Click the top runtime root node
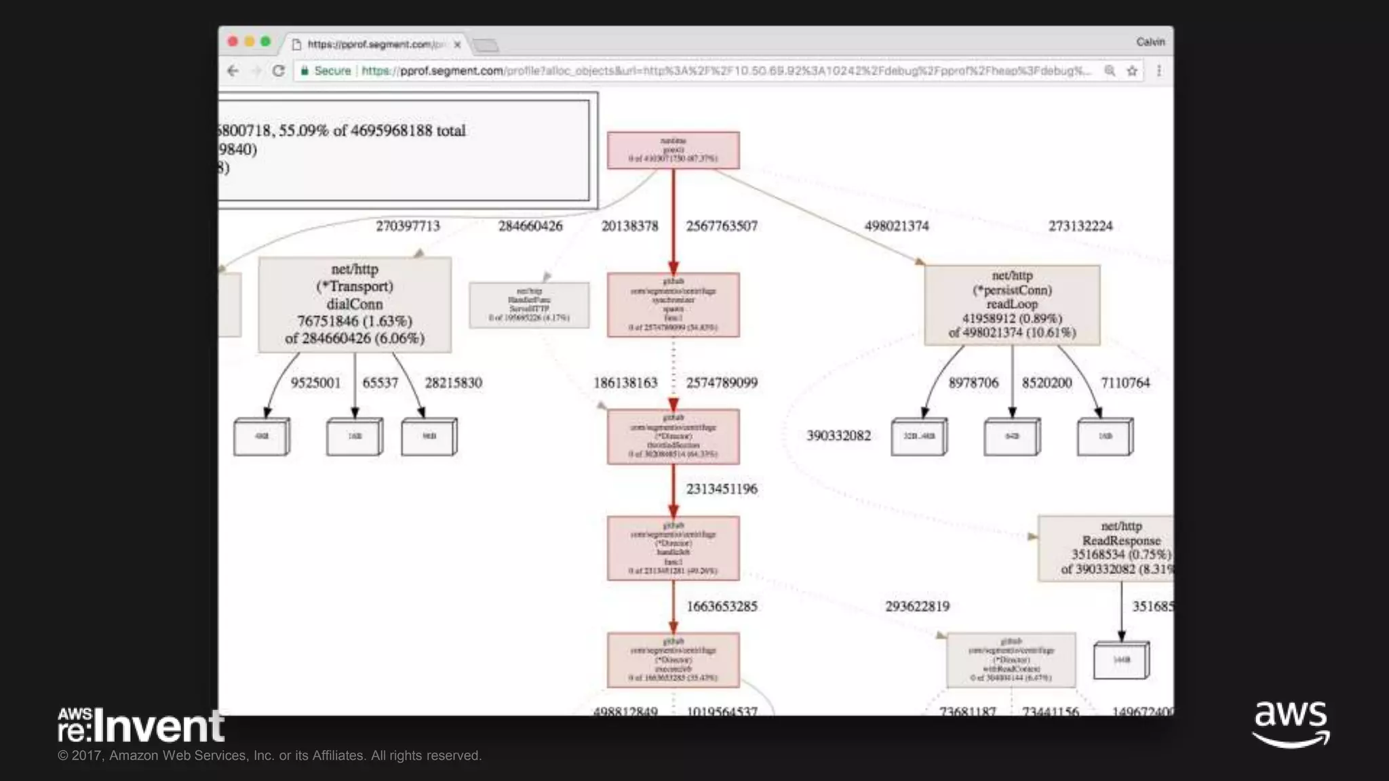 (x=673, y=150)
